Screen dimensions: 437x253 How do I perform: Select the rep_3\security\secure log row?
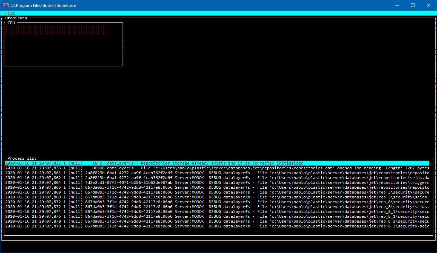[x=217, y=192]
